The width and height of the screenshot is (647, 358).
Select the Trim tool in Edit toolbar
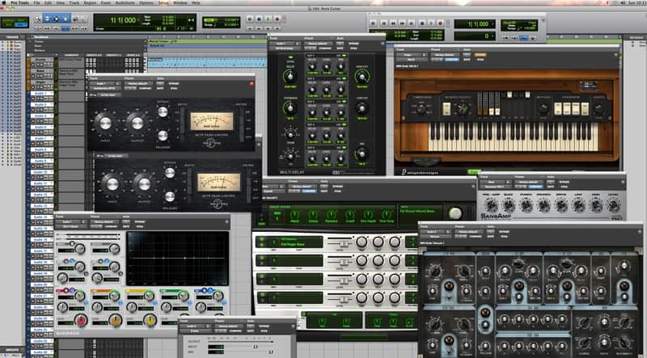[x=47, y=19]
